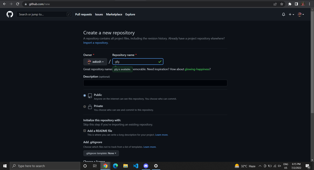Open Settings gear on the taskbar
314x170 pixels.
[x=156, y=166]
